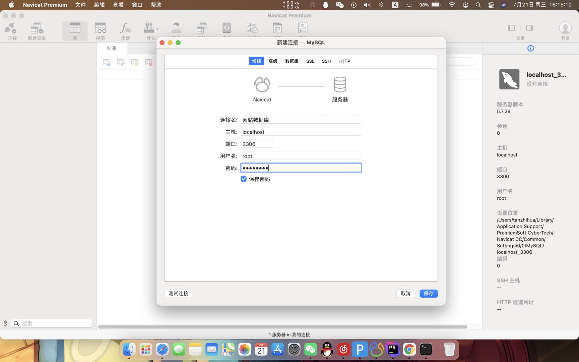Click the localhost_3306 dolphin MySQL icon

pyautogui.click(x=509, y=79)
